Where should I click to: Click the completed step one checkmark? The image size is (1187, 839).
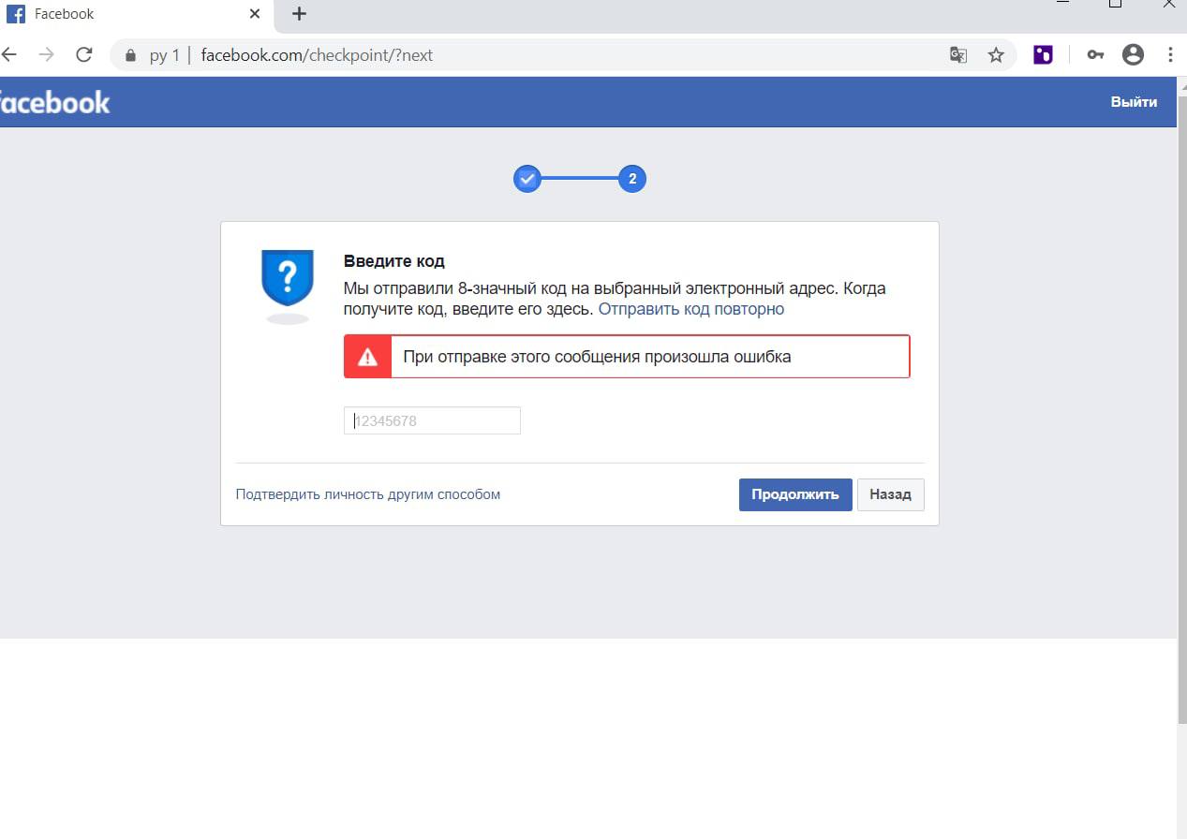pos(527,178)
